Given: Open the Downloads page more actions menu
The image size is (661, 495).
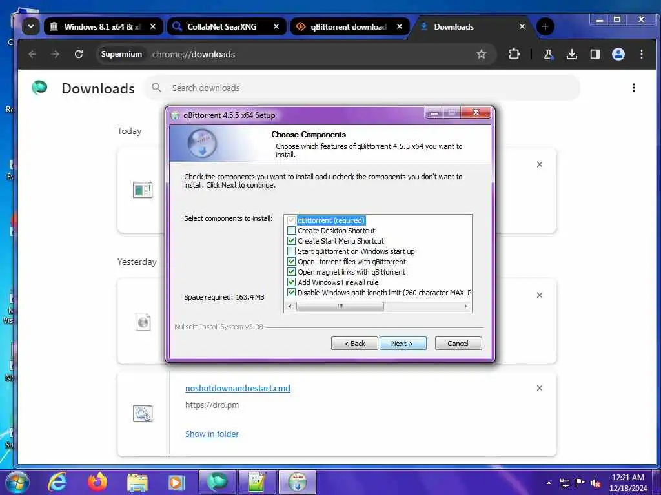Looking at the screenshot, I should click(x=634, y=88).
